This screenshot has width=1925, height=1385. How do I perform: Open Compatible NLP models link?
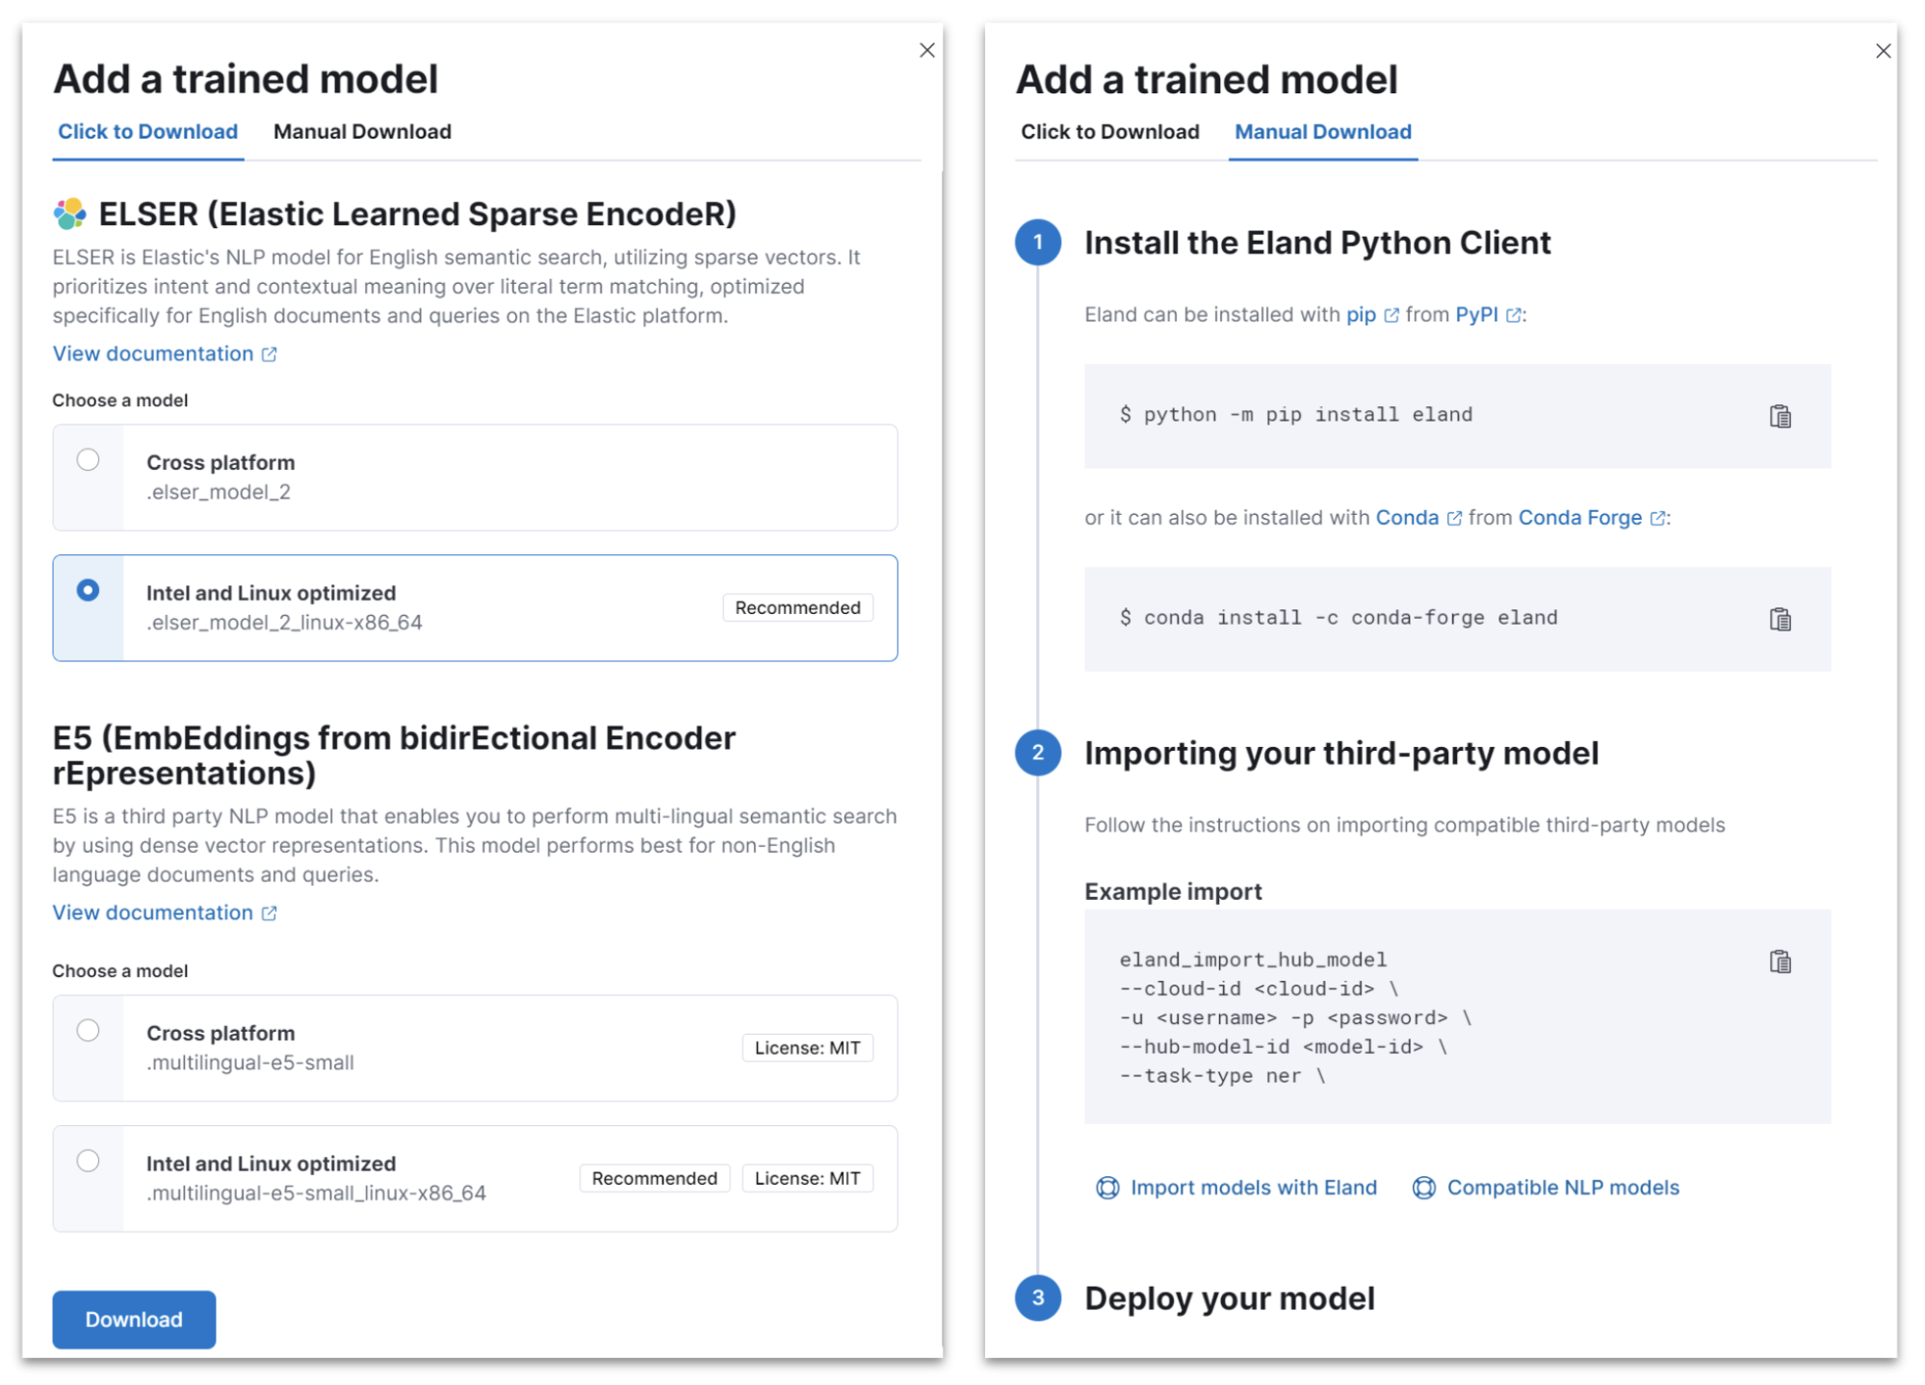pos(1562,1188)
